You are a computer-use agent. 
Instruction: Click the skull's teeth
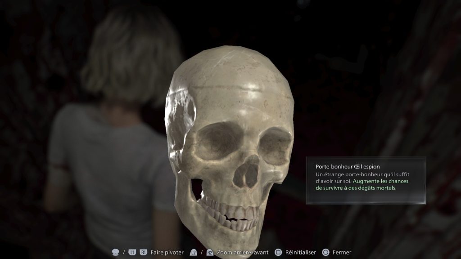point(230,211)
